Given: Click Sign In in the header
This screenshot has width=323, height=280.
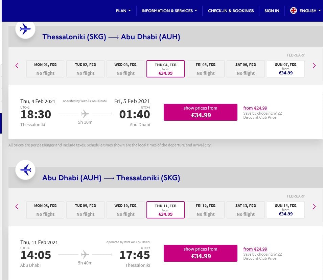Looking at the screenshot, I should (272, 11).
